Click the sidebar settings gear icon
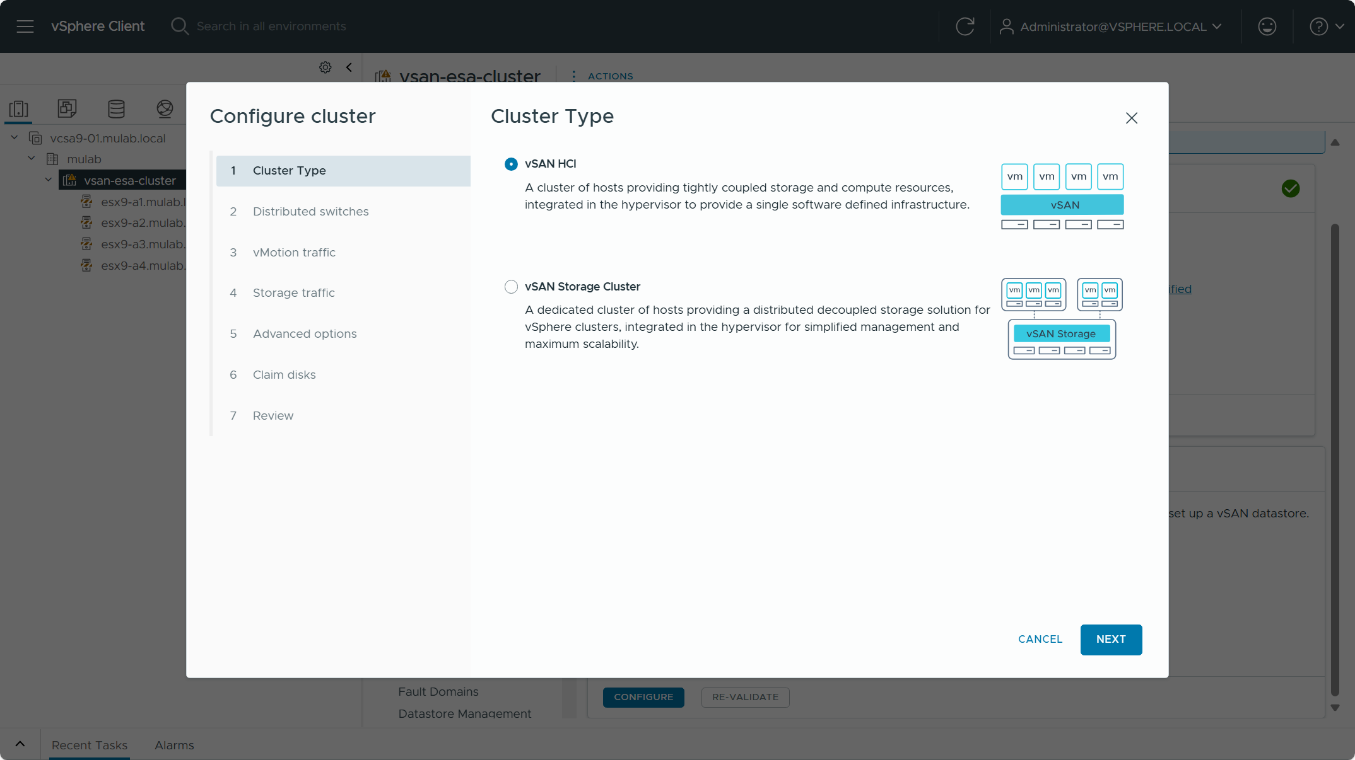 click(325, 67)
